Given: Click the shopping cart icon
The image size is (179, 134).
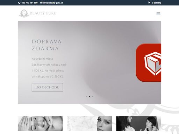Looking at the screenshot, I should [149, 2].
